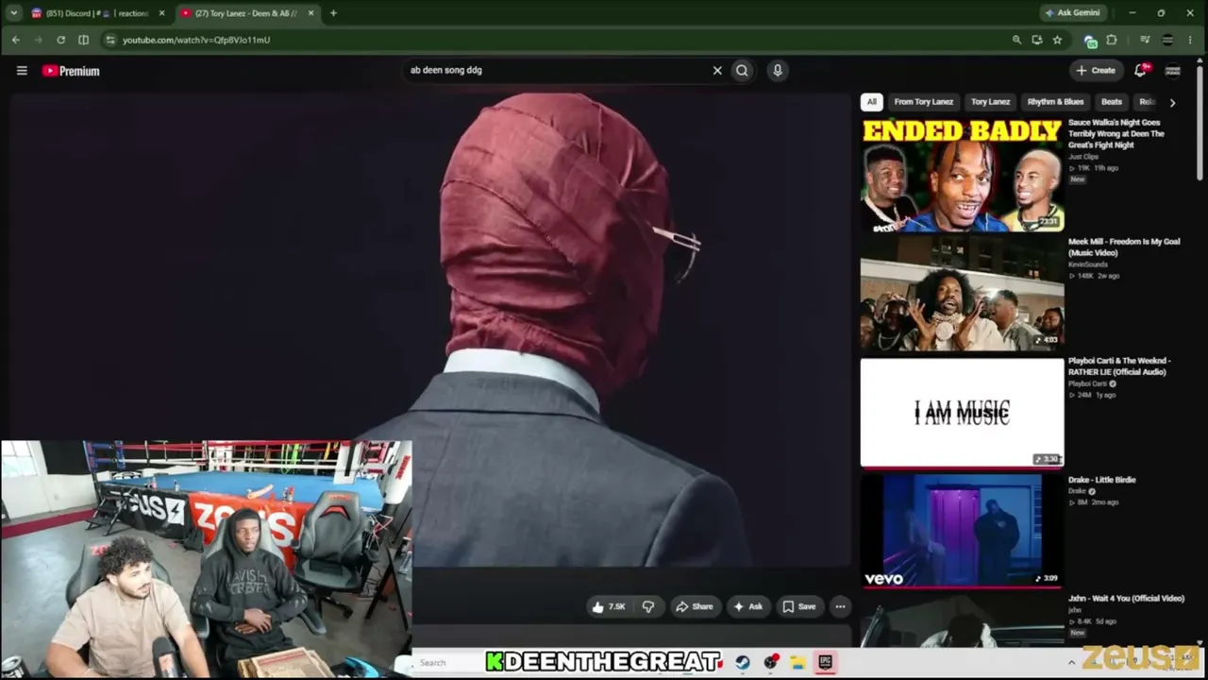Close the Discord tab
Viewport: 1208px width, 680px height.
click(162, 13)
